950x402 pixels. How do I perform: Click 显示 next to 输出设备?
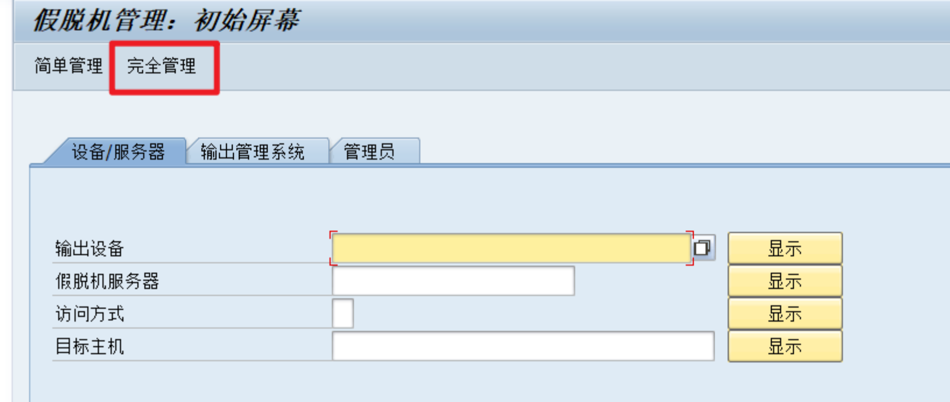pyautogui.click(x=784, y=247)
